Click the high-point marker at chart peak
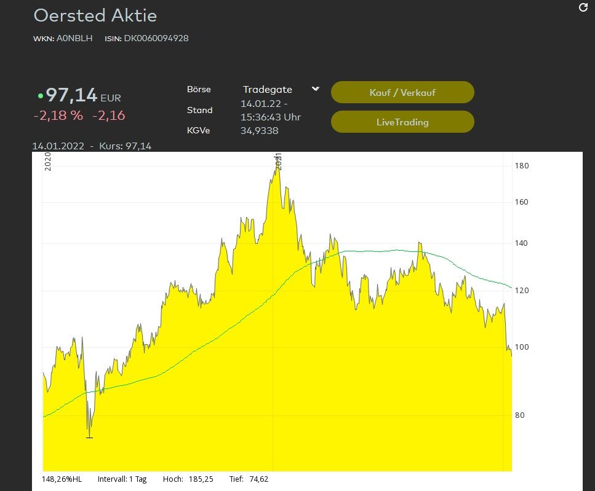Screen dimensions: 595x491 [x=278, y=165]
